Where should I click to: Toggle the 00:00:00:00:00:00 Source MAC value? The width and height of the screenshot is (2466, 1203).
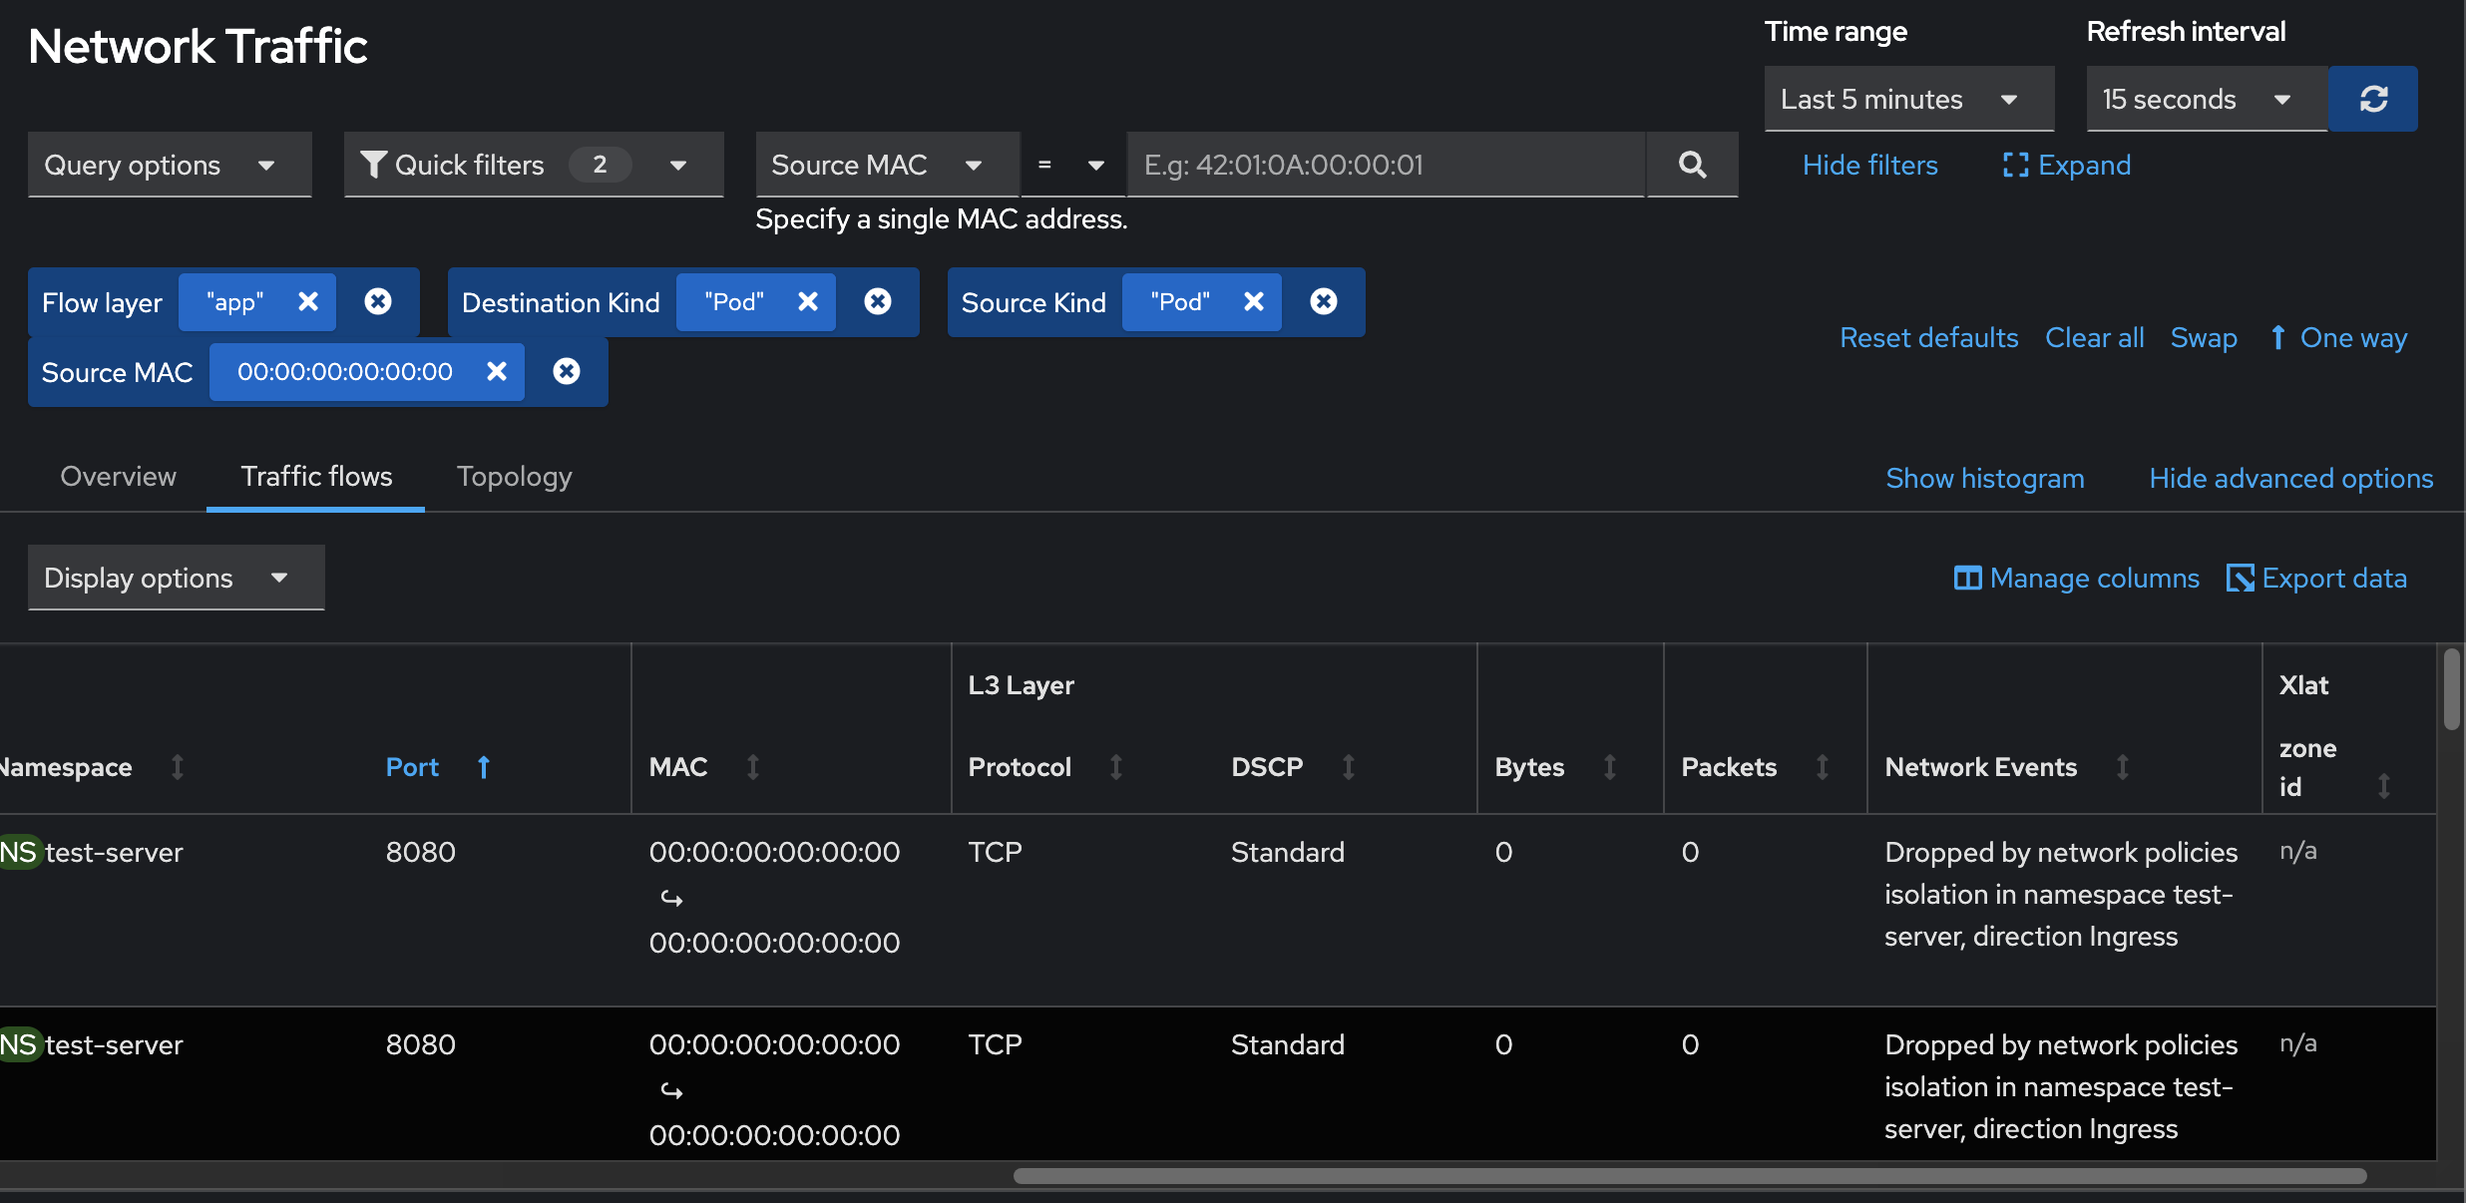344,371
